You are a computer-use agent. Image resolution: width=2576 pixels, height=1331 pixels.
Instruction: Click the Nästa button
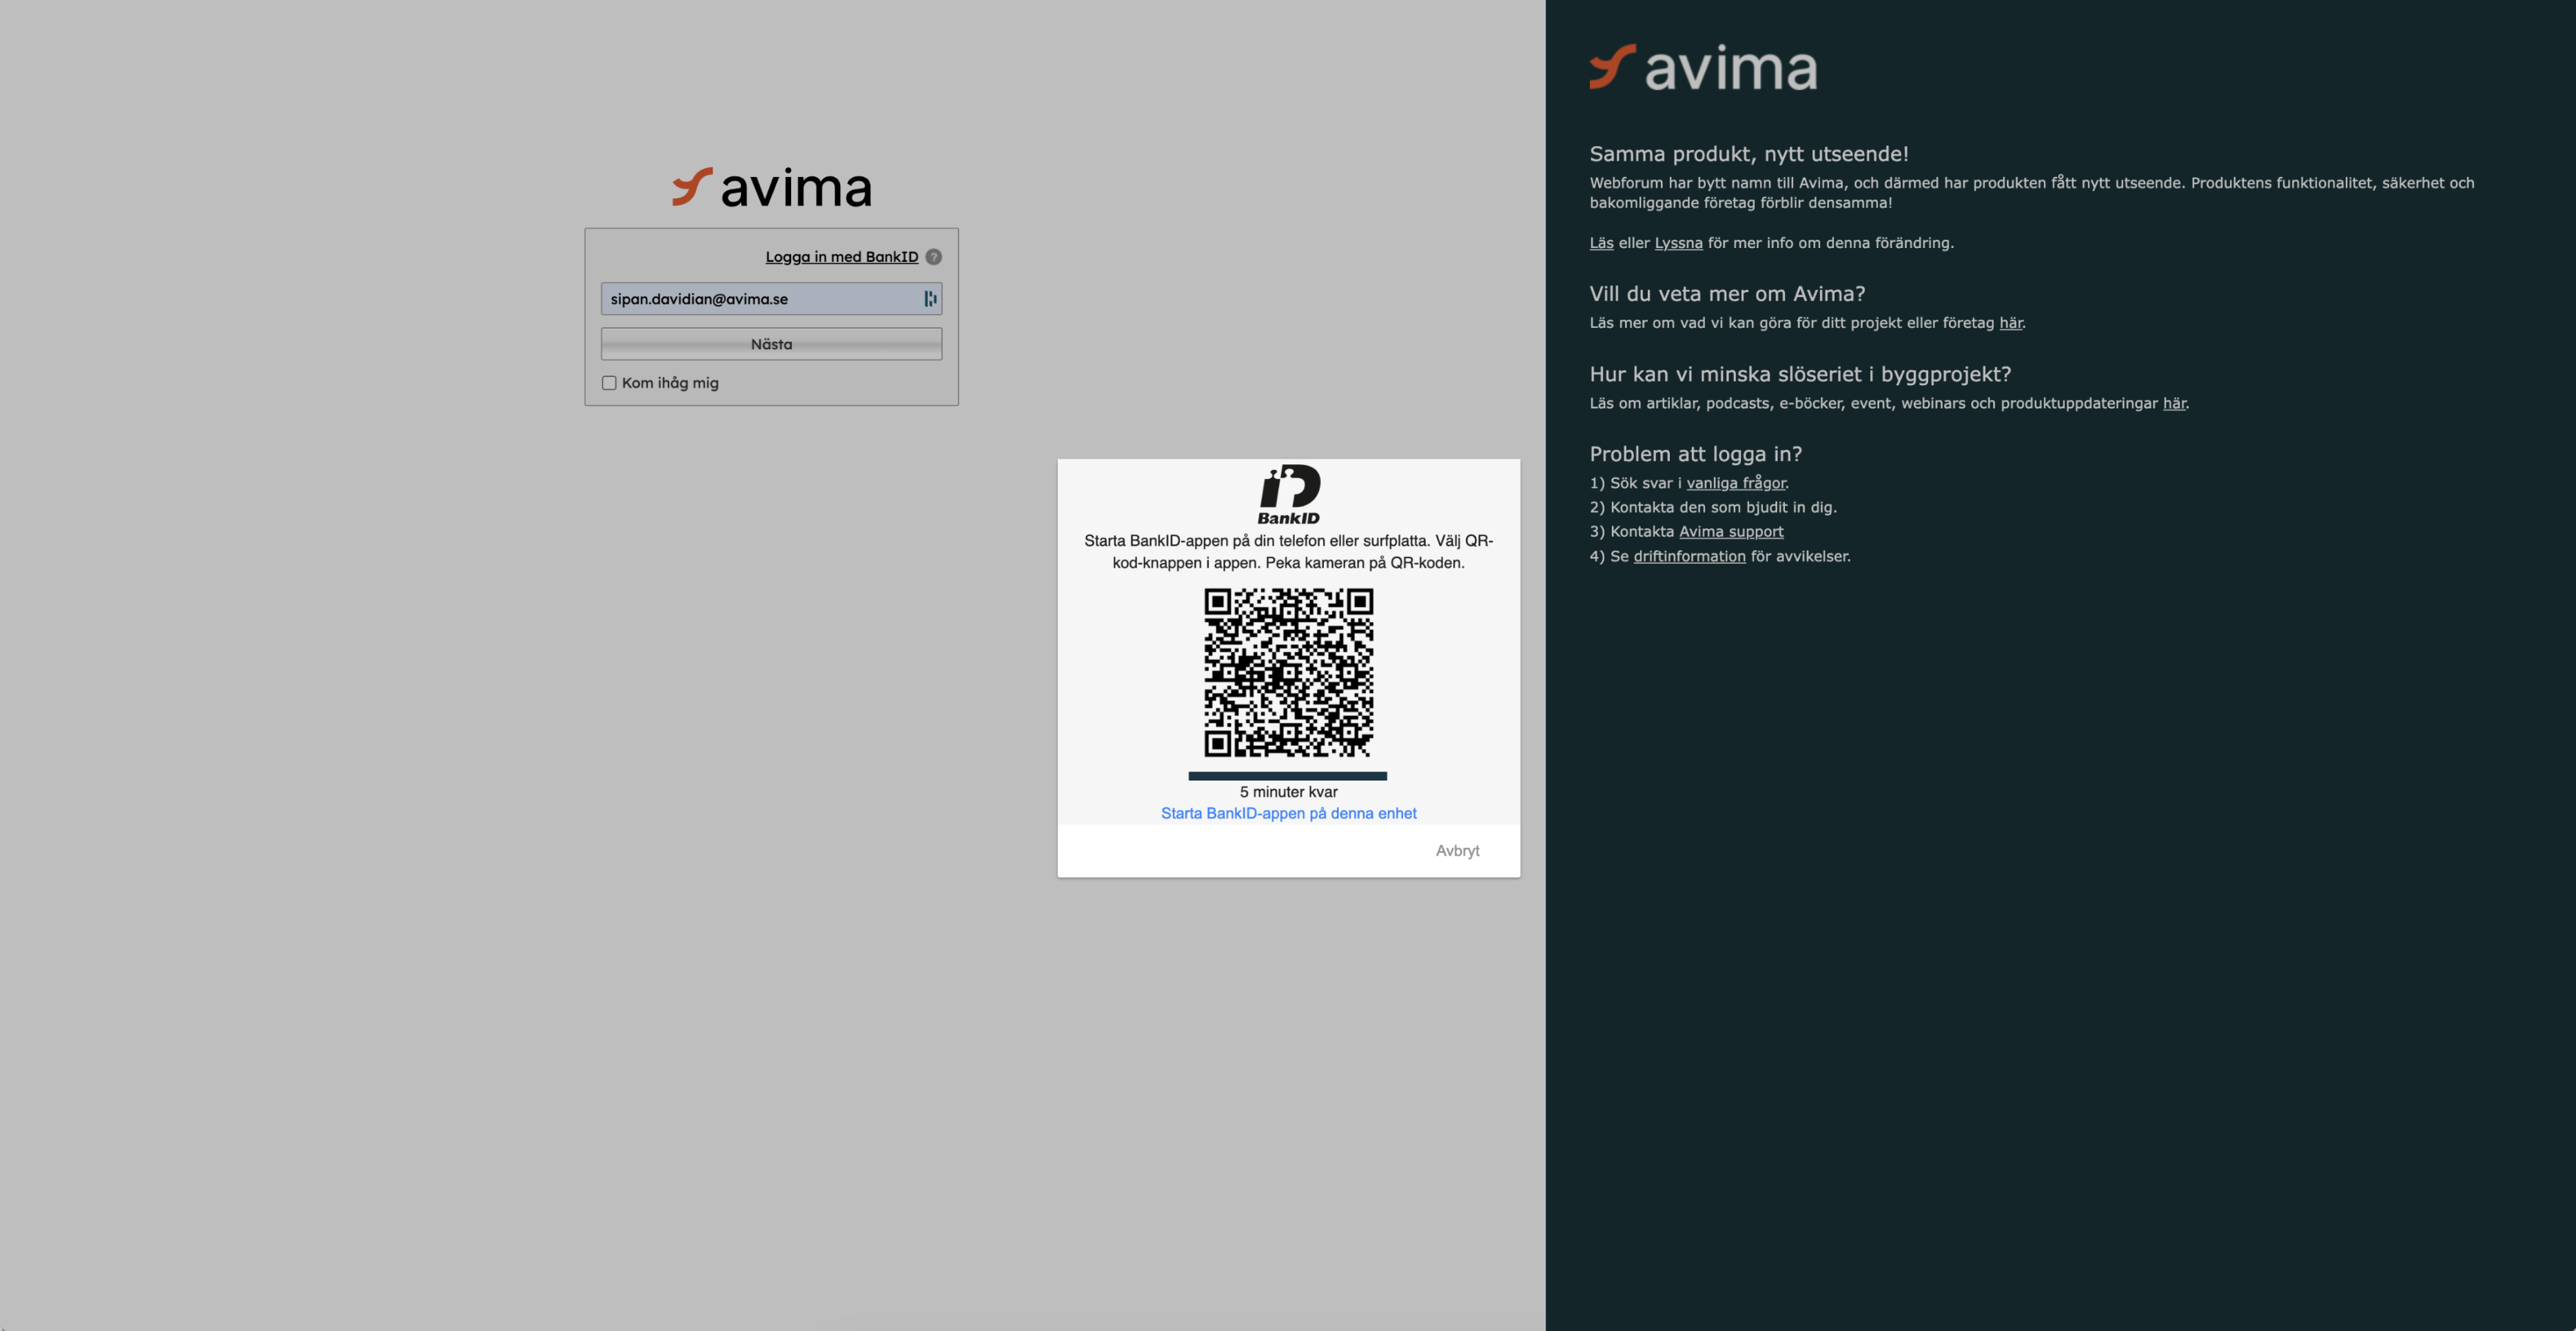click(771, 344)
